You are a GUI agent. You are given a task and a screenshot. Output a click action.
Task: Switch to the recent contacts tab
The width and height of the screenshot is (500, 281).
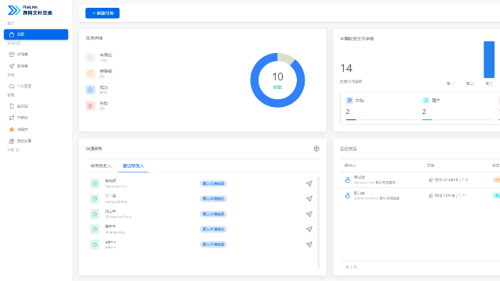point(134,165)
